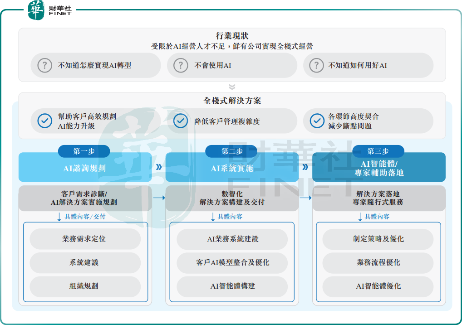This screenshot has height=334, width=462.
Task: Click 解決方案落地 專家隨行式服務 header
Action: (379, 198)
